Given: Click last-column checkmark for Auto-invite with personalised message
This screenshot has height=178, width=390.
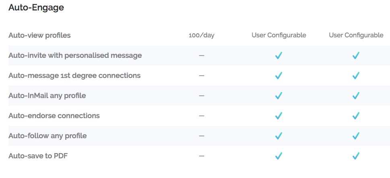Looking at the screenshot, I should (356, 55).
